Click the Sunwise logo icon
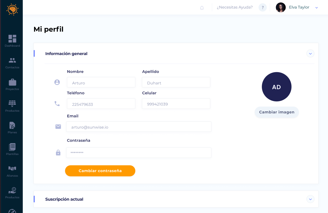 click(12, 9)
